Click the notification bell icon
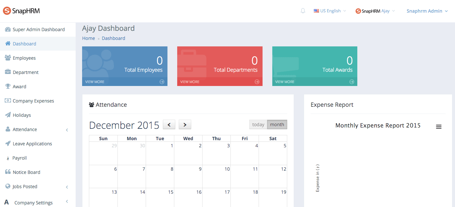The image size is (455, 207). (303, 11)
